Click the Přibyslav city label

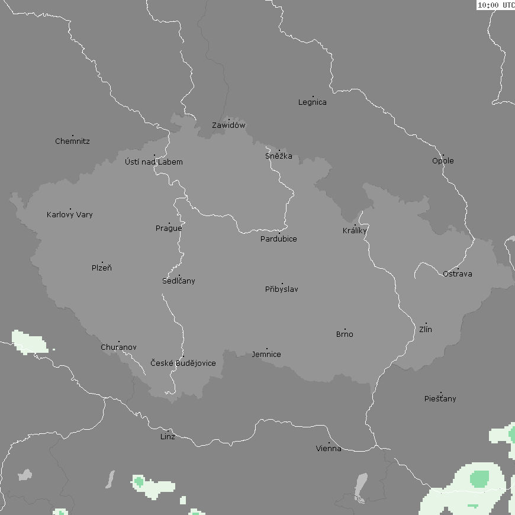[x=282, y=289]
